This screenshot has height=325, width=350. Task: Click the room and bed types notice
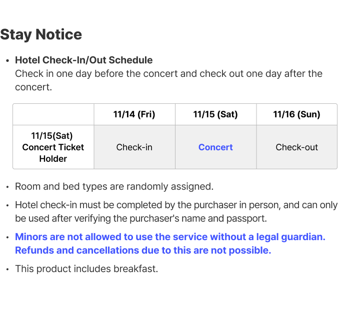pyautogui.click(x=114, y=187)
